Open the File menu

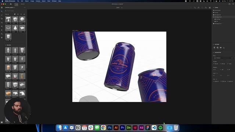18,1
